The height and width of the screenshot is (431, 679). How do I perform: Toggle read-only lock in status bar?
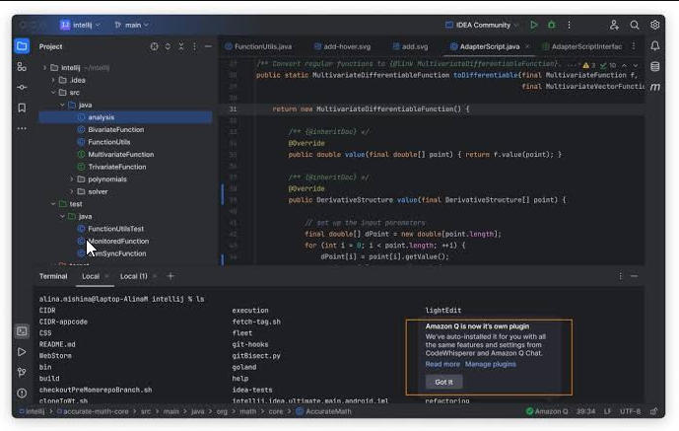[x=654, y=411]
